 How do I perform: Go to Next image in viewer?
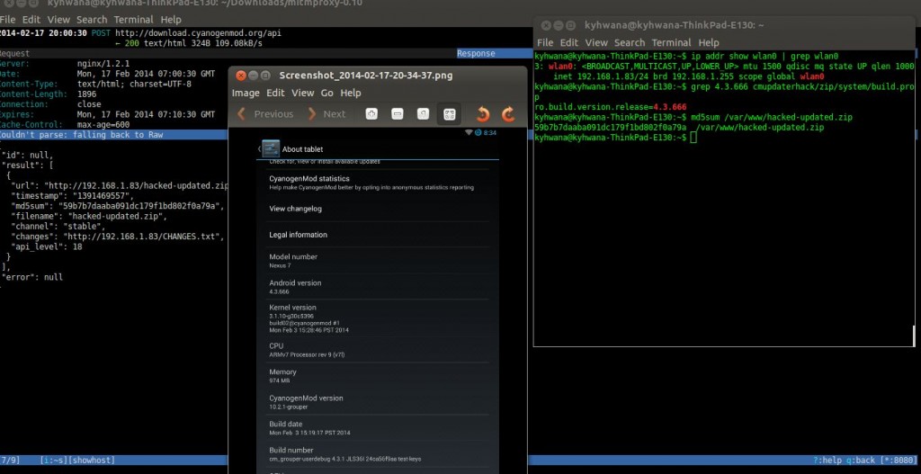pos(327,114)
